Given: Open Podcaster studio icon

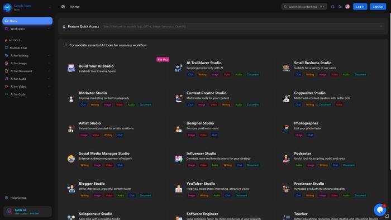Looking at the screenshot, I should [286, 159].
